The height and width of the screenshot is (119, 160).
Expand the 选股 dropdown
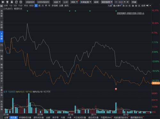tap(57, 2)
